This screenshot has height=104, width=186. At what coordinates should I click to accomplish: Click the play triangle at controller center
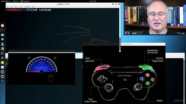pyautogui.click(x=125, y=80)
